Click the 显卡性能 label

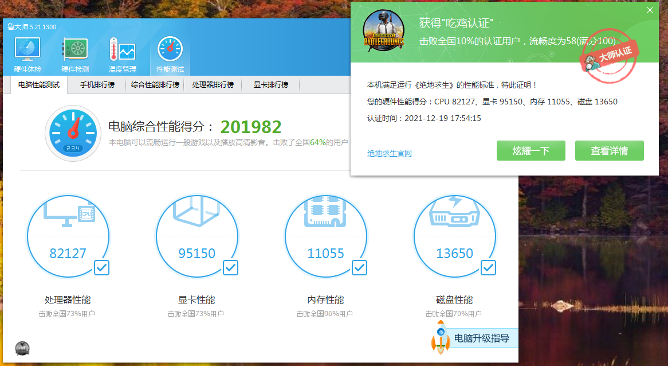click(x=197, y=300)
